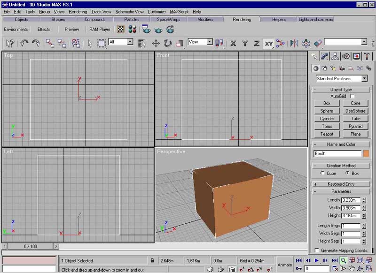376x273 pixels.
Task: Click the Play Animation button
Action: point(316,260)
